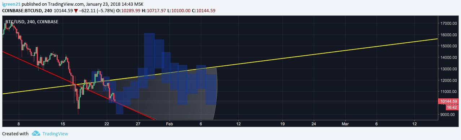Click the 22 date label on time axis
461x140 pixels.
pyautogui.click(x=107, y=124)
